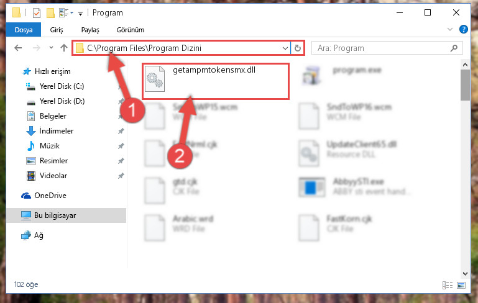Switch to large icons view layout

[x=461, y=285]
